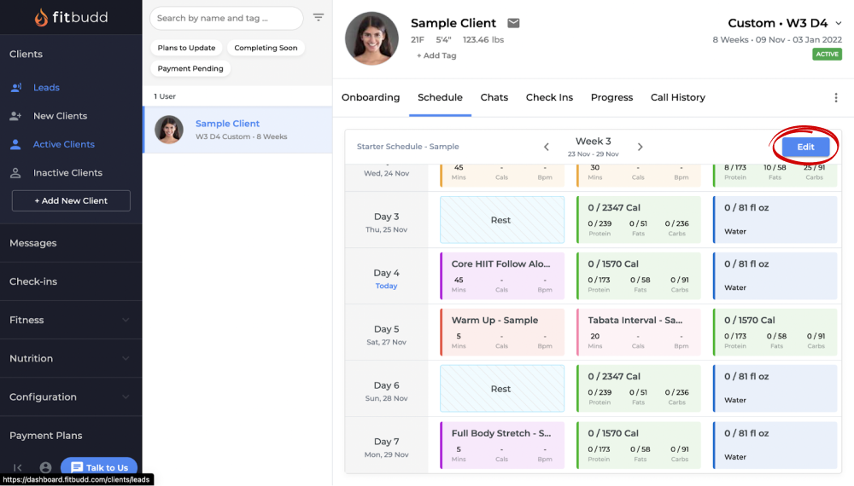Switch to the Check Ins tab
This screenshot has width=854, height=486.
pos(549,97)
